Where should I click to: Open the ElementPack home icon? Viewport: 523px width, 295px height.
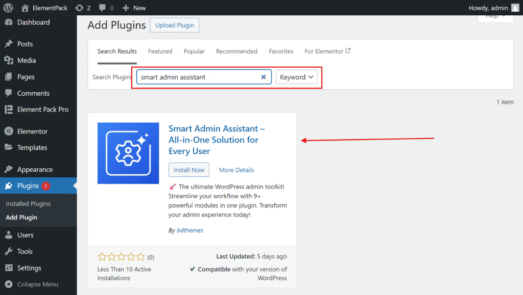pyautogui.click(x=25, y=8)
